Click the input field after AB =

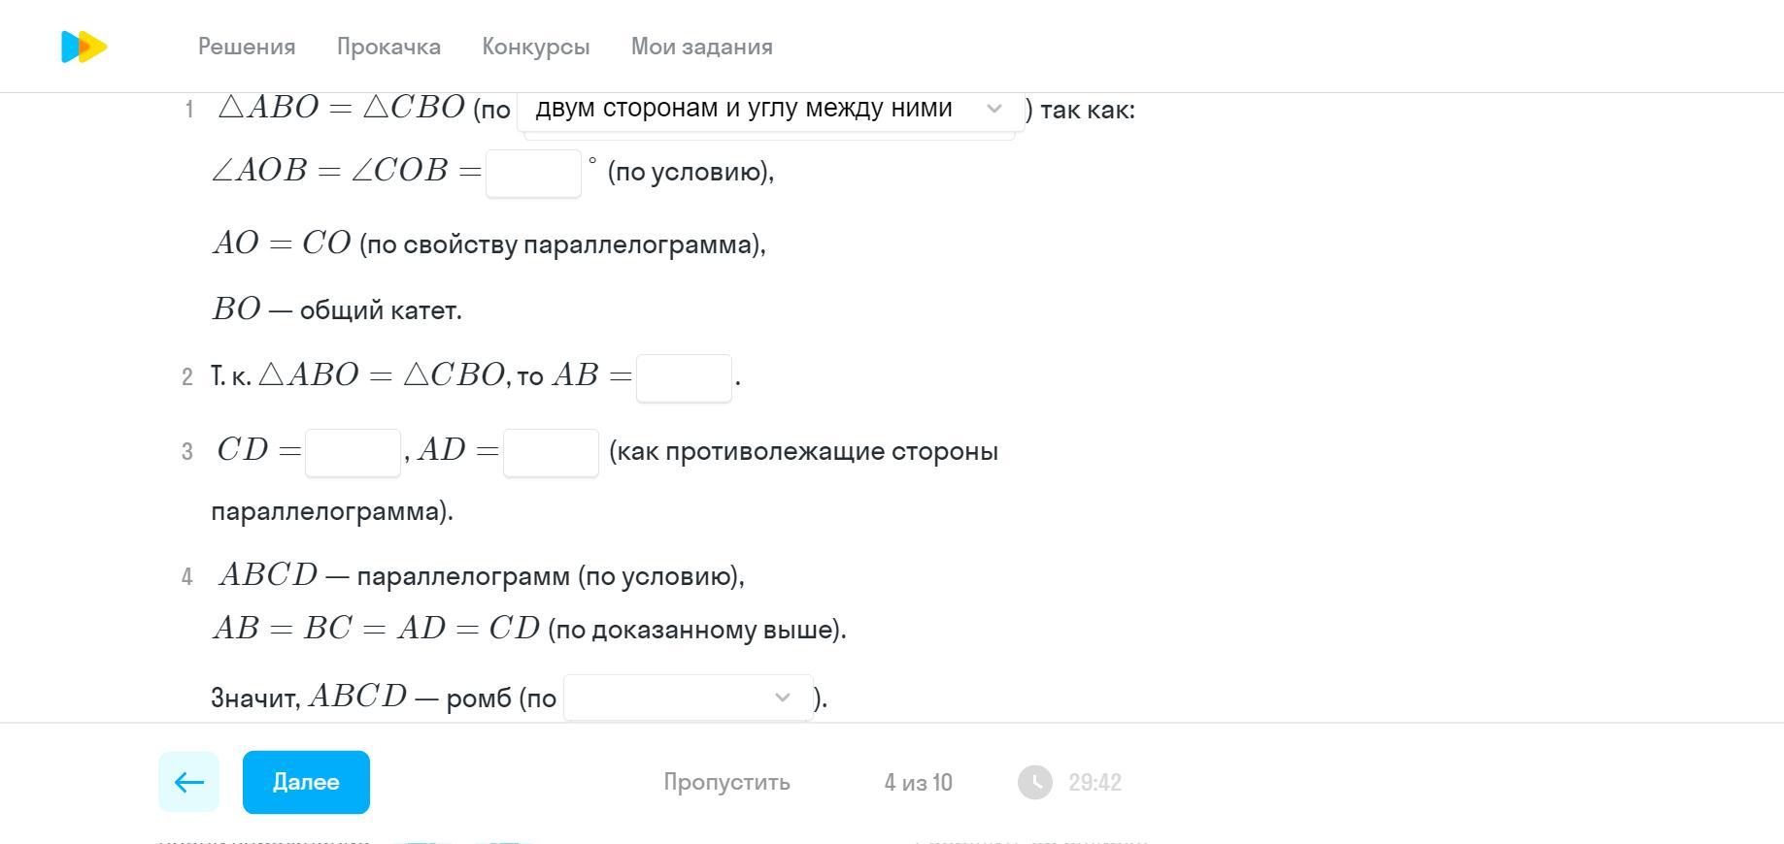684,378
